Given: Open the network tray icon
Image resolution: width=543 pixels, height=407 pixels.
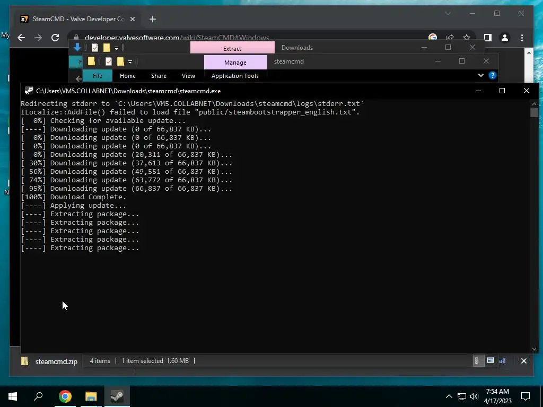Looking at the screenshot, I should click(462, 396).
